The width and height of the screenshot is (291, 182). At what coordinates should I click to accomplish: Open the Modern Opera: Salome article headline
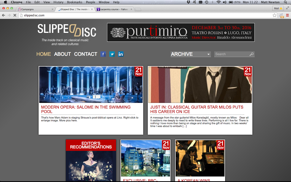tap(86, 109)
